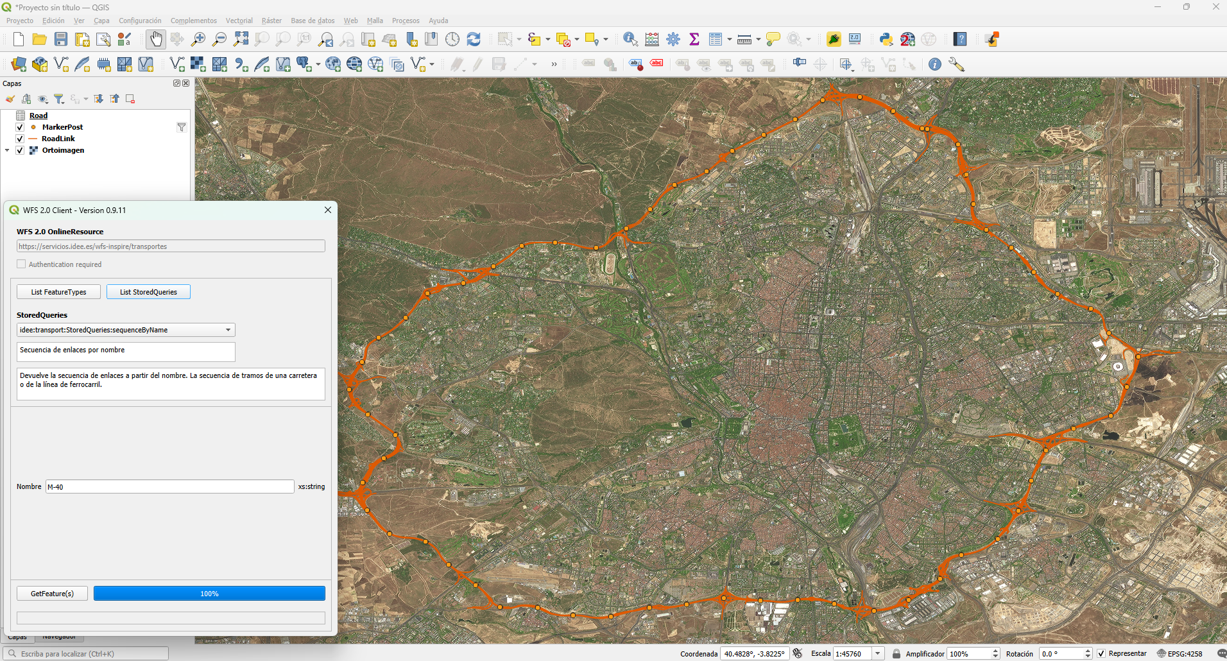Click the Refresh map icon
Viewport: 1227px width, 661px height.
(x=474, y=40)
